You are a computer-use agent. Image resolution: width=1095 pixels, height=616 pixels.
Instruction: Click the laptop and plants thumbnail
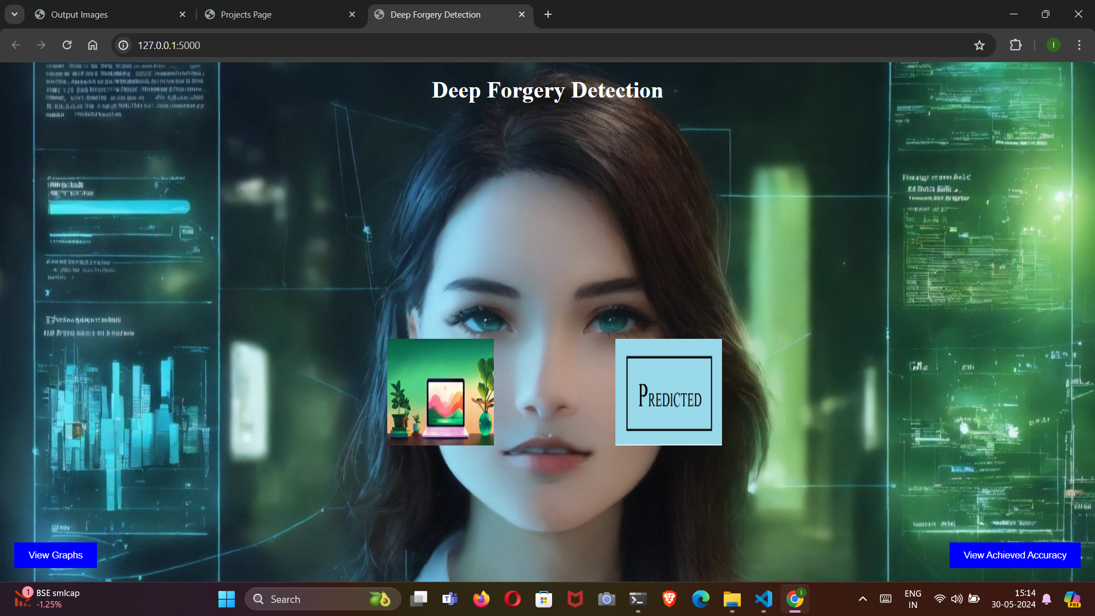(x=440, y=392)
